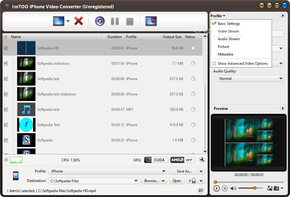This screenshot has height=197, width=290.
Task: Open the Add File dropdown arrow
Action: [68, 21]
